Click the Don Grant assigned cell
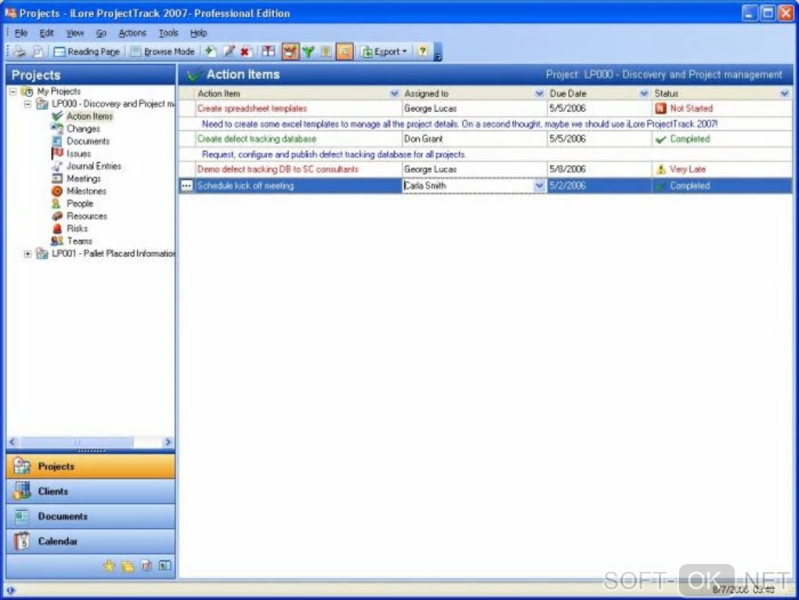Viewport: 799px width, 600px height. 474,139
